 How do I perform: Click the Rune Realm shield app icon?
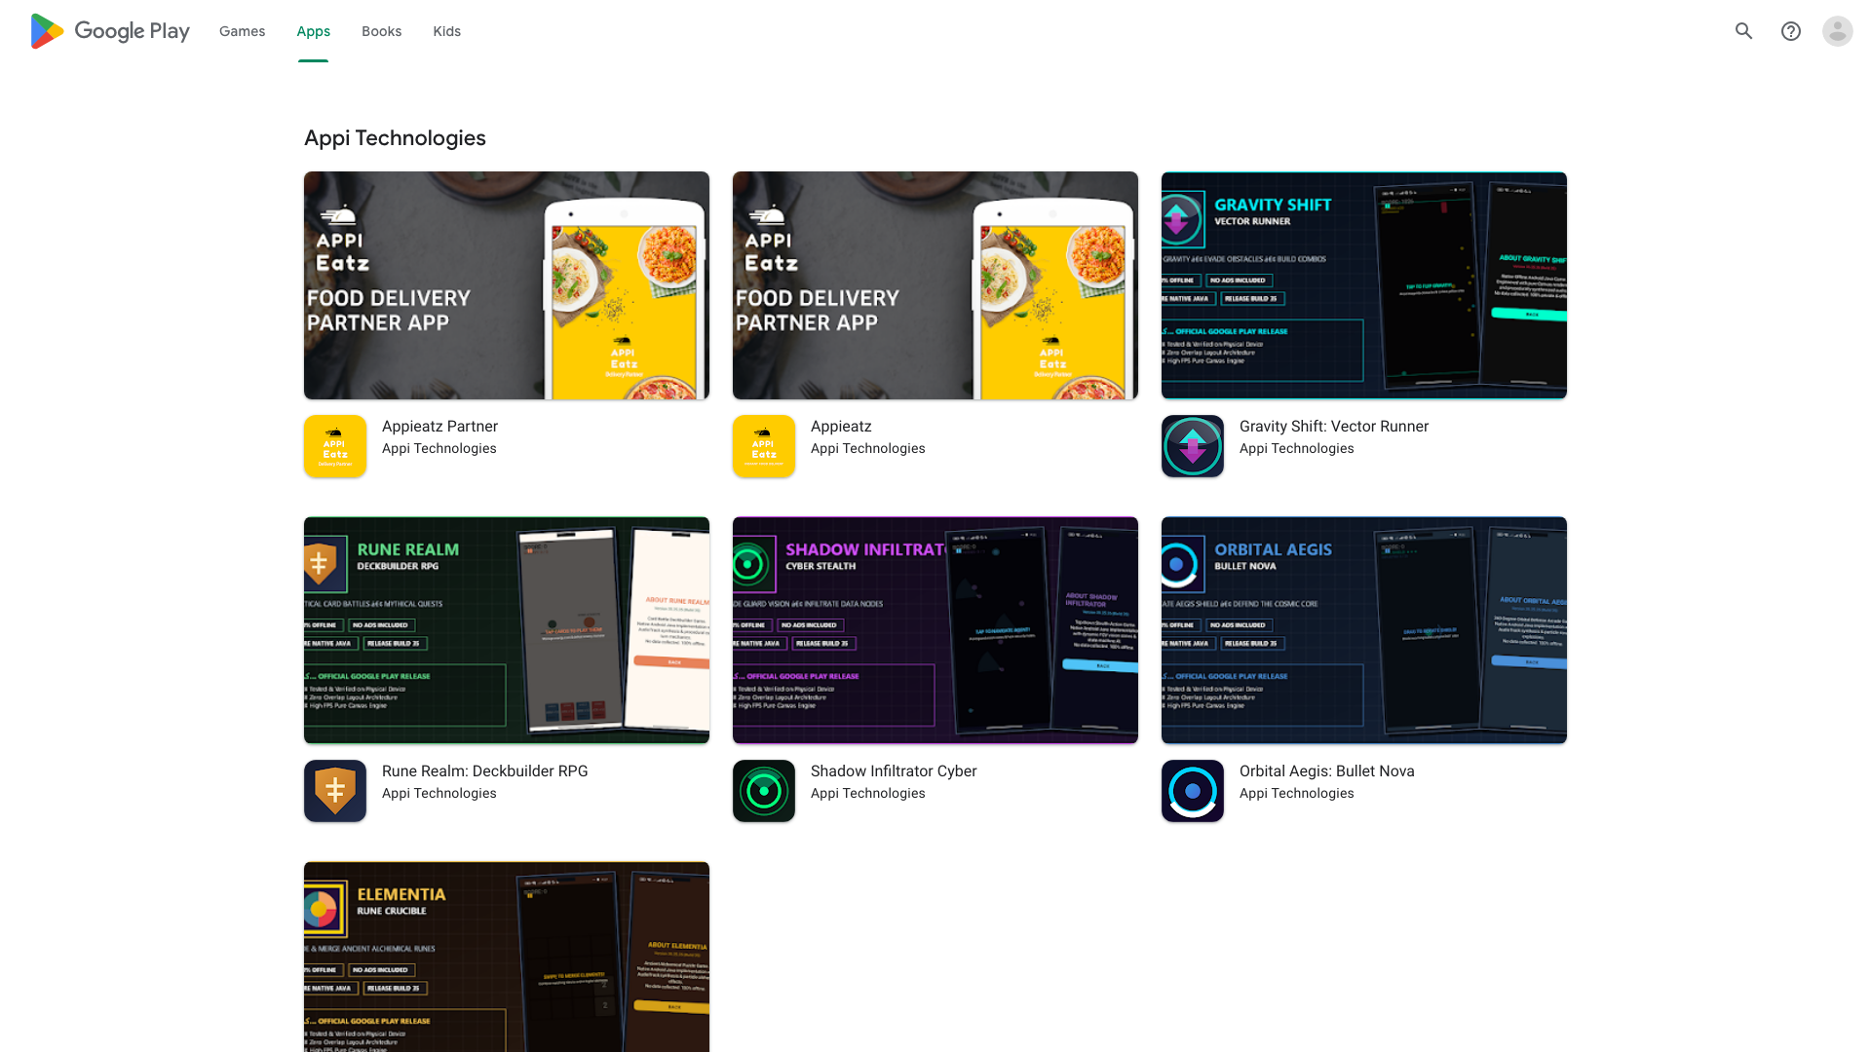[335, 791]
